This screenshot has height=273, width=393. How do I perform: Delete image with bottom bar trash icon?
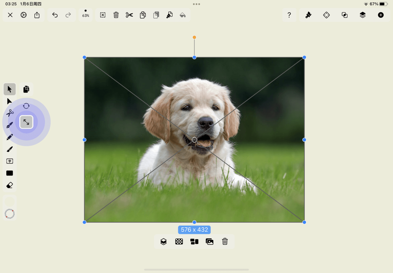click(x=225, y=242)
